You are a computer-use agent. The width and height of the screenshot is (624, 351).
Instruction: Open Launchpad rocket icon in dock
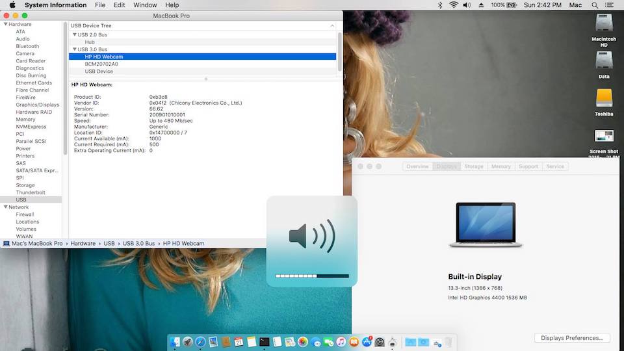[x=187, y=342]
